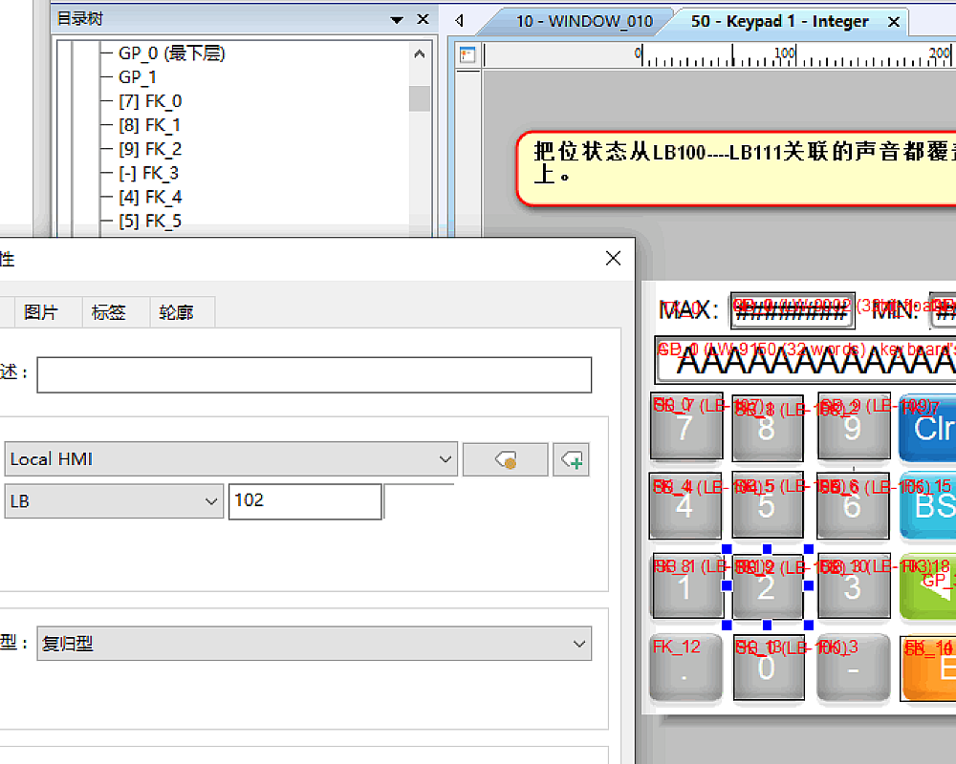
Task: Open the directory tree panel options arrow
Action: point(397,19)
